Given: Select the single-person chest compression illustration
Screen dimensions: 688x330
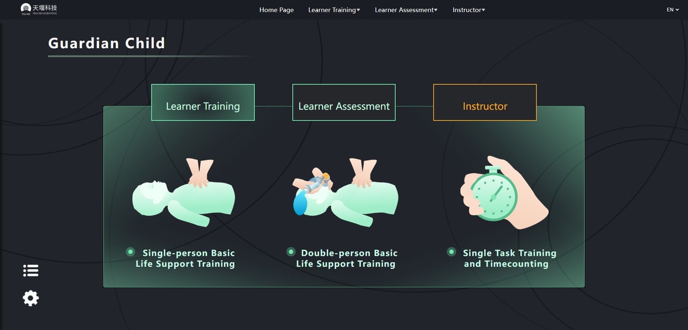Looking at the screenshot, I should pyautogui.click(x=184, y=192).
